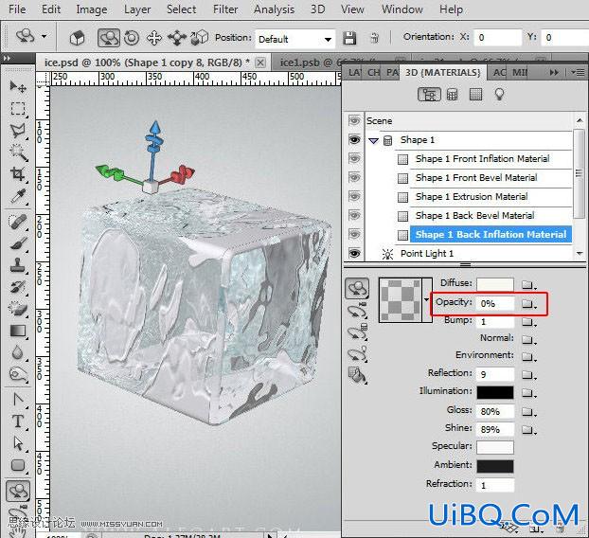Open the Layer menu
The width and height of the screenshot is (589, 538).
click(x=137, y=9)
